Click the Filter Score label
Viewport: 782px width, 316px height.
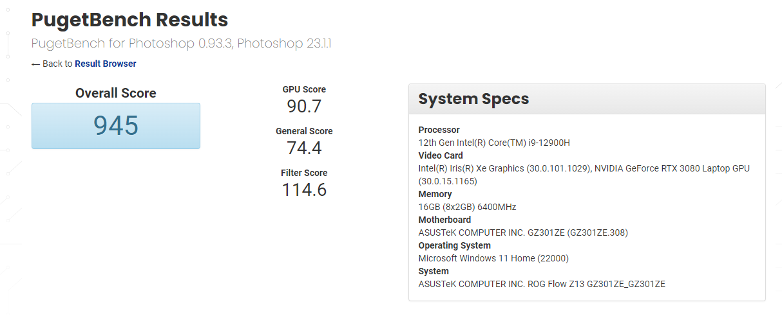click(x=304, y=173)
